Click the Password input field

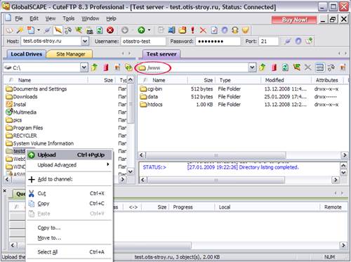(218, 41)
